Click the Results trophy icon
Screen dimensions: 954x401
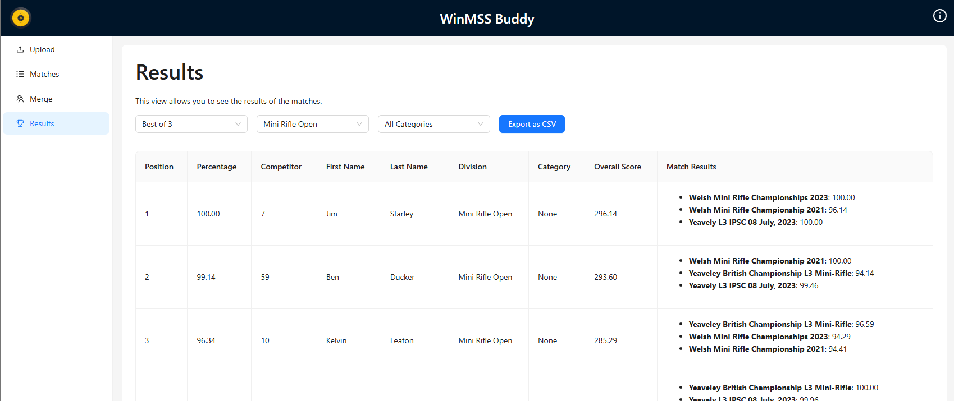[20, 123]
